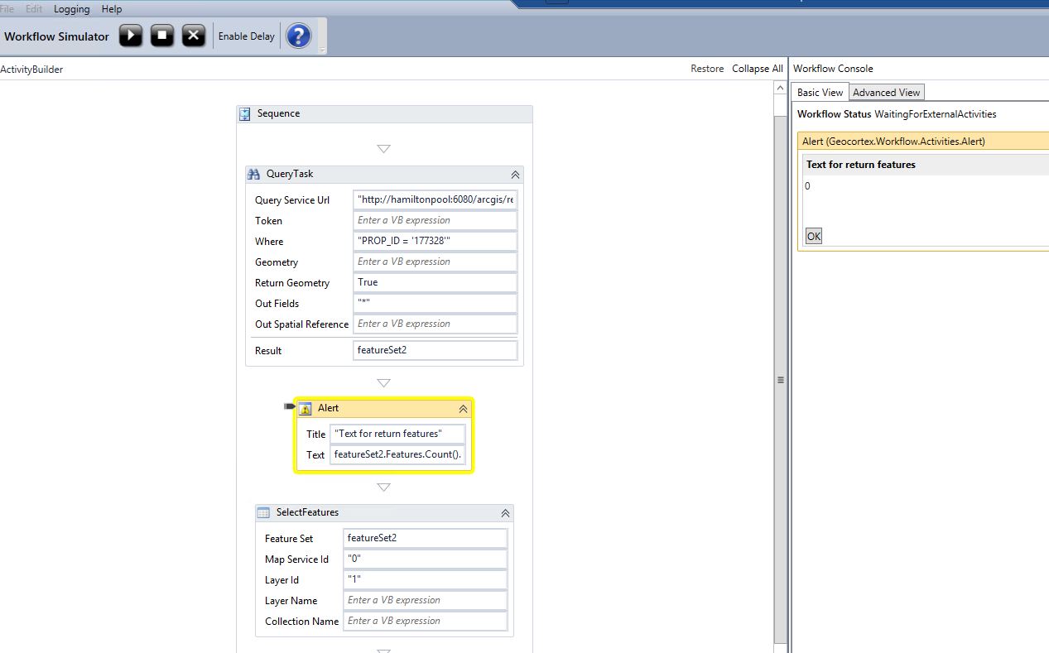Collapse the Alert activity
Image resolution: width=1049 pixels, height=653 pixels.
(x=464, y=409)
